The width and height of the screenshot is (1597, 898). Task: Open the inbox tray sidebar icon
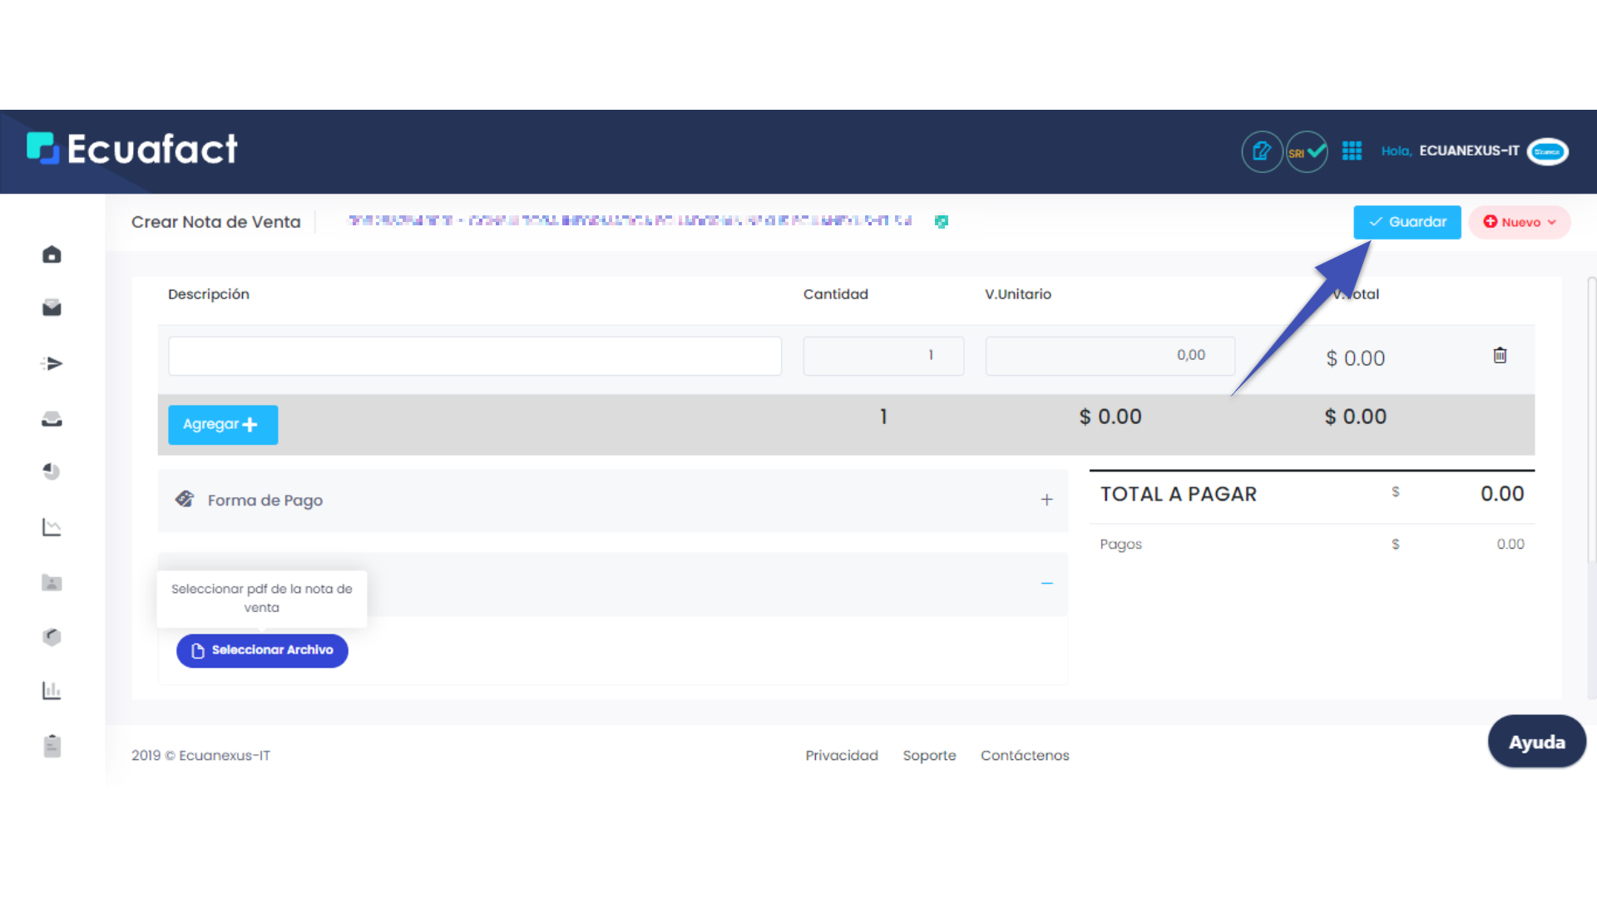[52, 419]
